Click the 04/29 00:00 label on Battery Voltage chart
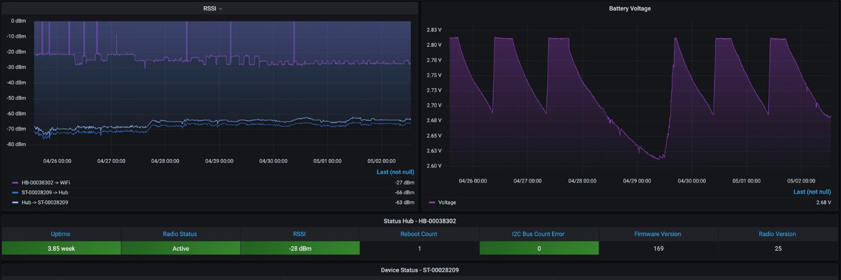841x280 pixels. (637, 181)
